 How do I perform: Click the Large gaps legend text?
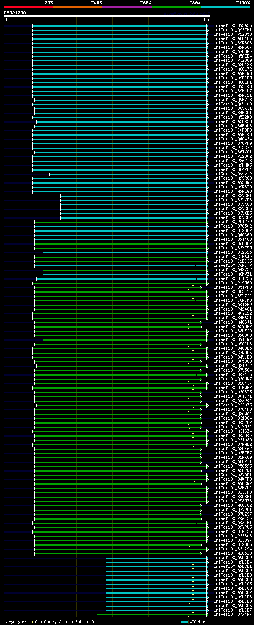[x=17, y=622]
